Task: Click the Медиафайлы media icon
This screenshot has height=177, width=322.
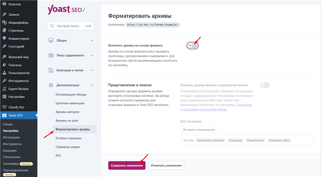Action: (4, 23)
